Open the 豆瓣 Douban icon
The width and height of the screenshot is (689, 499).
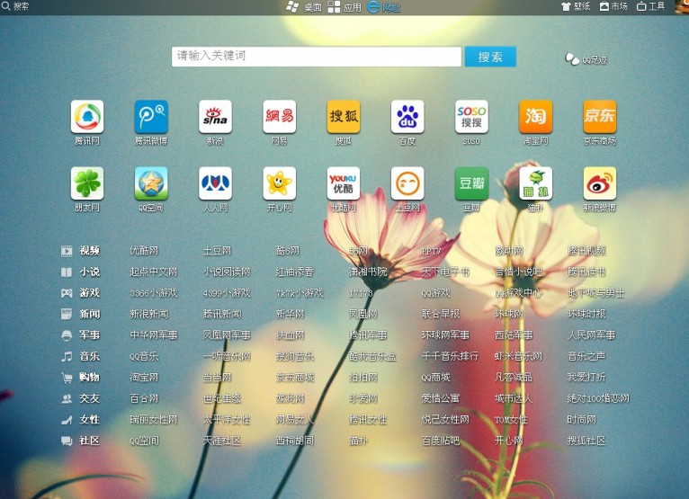pyautogui.click(x=471, y=183)
